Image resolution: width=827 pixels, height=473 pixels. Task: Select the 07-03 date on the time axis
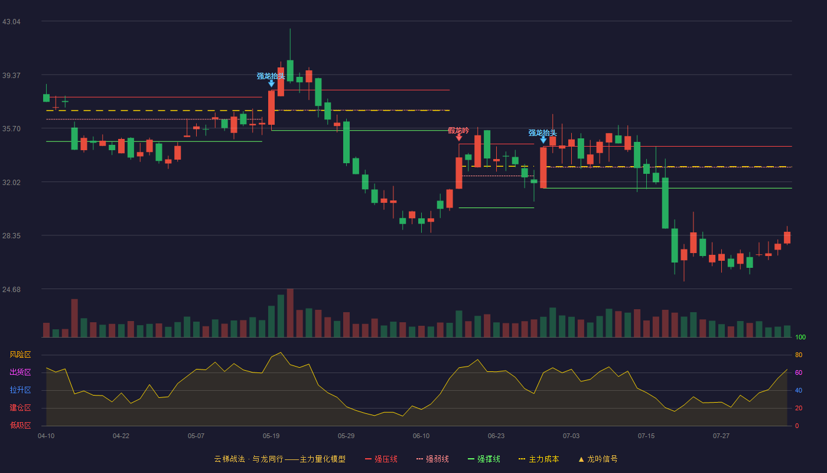click(571, 436)
